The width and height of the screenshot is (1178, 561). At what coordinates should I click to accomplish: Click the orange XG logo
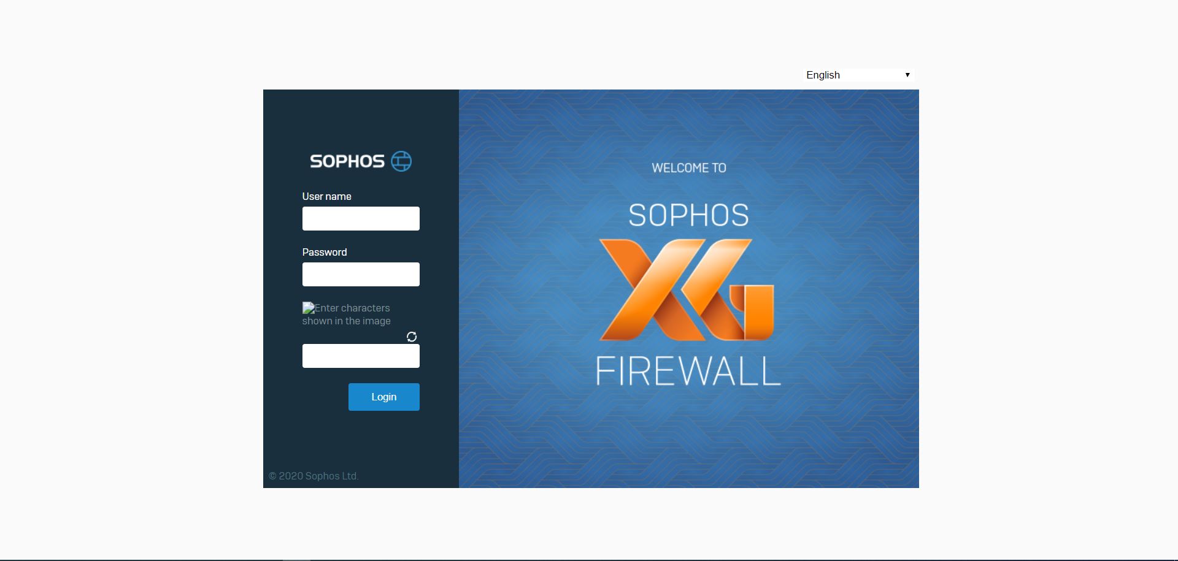click(687, 289)
